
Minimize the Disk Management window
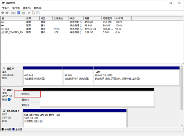(162, 3)
